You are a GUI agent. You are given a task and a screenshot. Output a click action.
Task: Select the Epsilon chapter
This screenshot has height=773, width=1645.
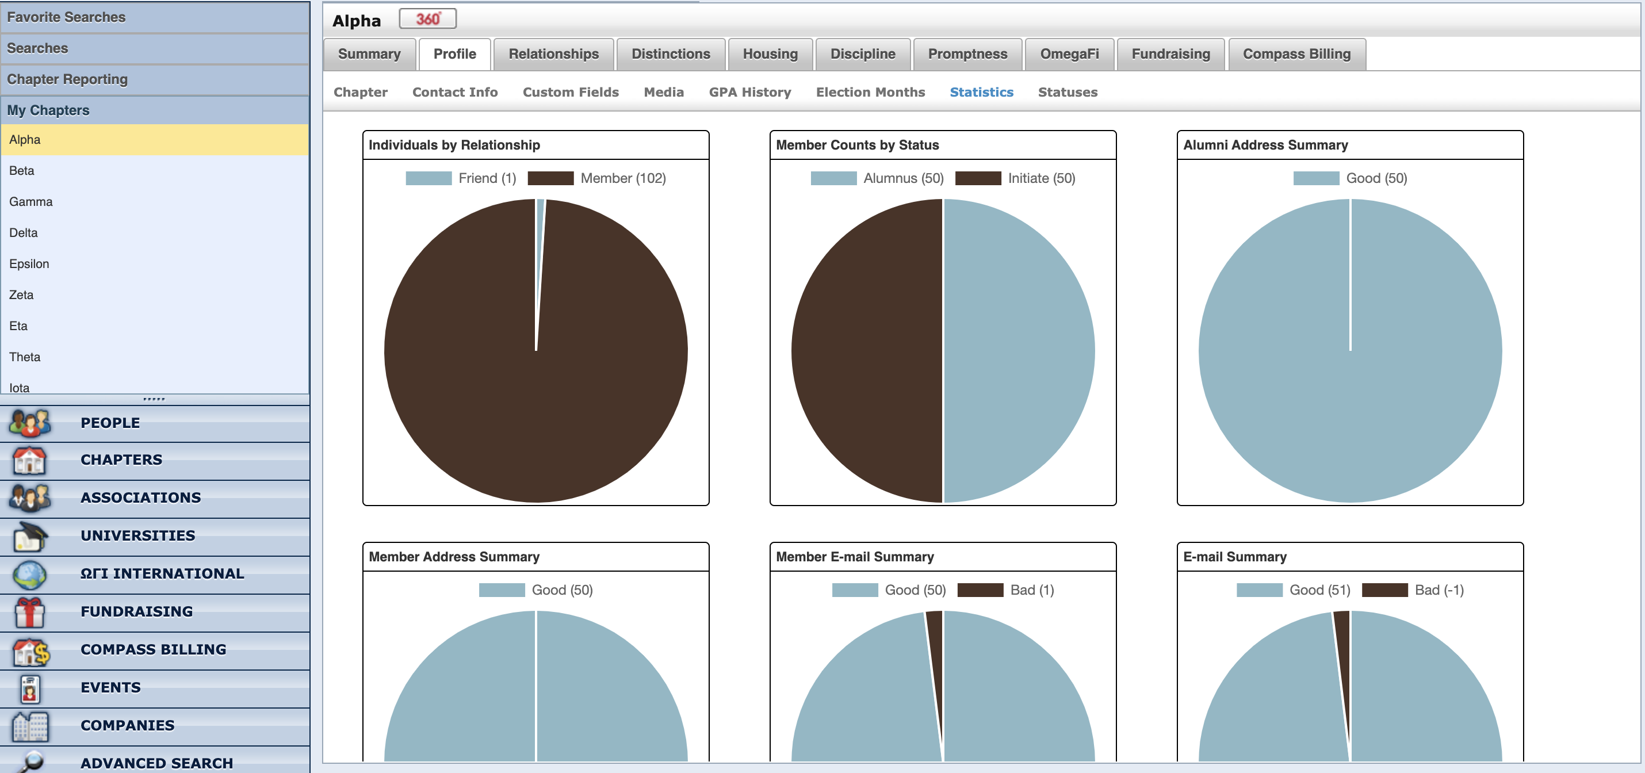tap(155, 264)
